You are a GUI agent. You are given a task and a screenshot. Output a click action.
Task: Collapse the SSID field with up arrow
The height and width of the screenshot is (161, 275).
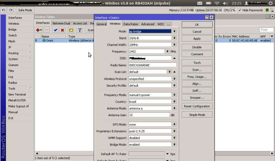point(174,58)
